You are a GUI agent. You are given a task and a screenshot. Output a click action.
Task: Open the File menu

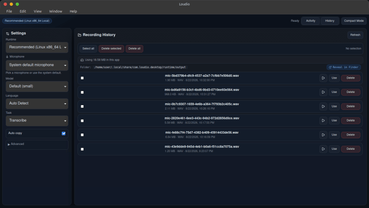pos(9,11)
